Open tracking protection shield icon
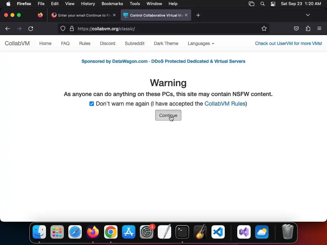This screenshot has height=245, width=327. (63, 28)
